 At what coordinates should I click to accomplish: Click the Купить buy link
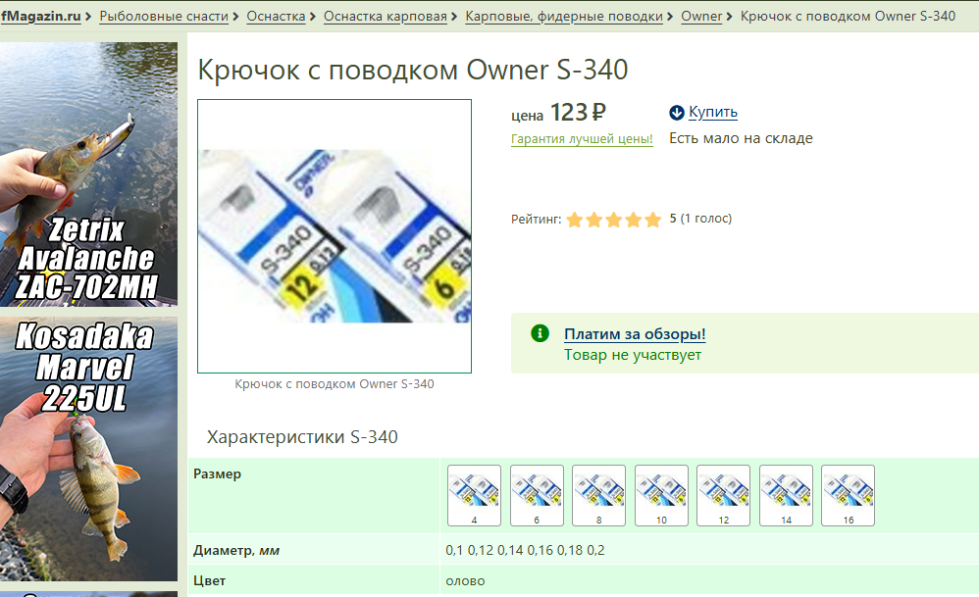coord(713,113)
